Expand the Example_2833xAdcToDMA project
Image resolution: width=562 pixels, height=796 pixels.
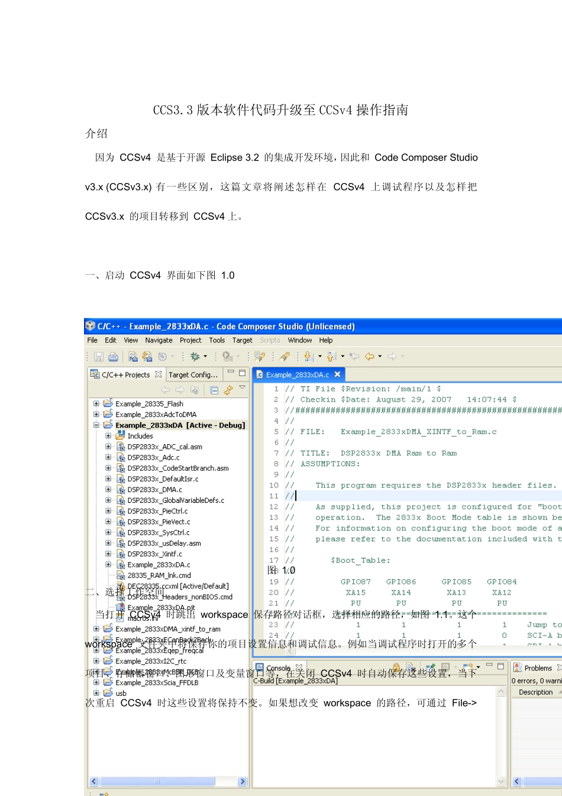pyautogui.click(x=96, y=415)
